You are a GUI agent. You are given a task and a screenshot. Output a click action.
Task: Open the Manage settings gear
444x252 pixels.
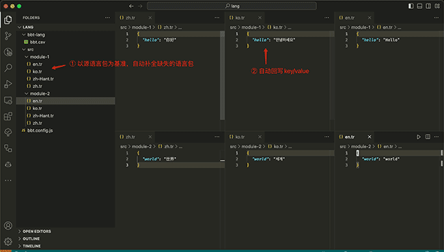[x=8, y=241]
